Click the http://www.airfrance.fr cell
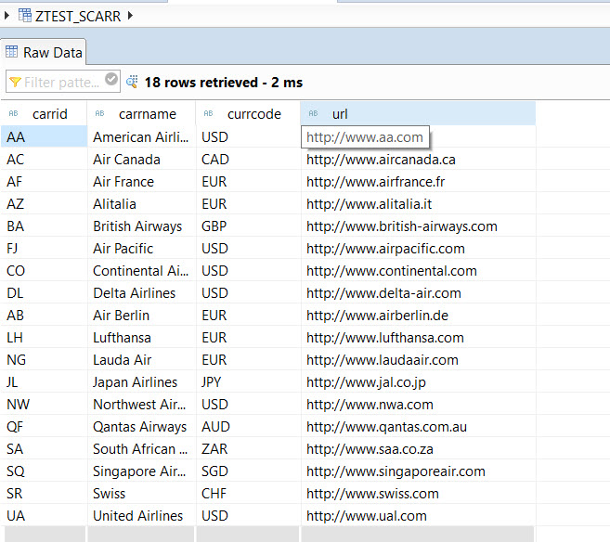 (418, 182)
